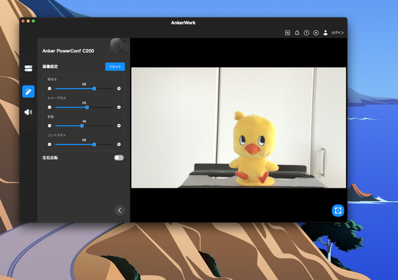Open the audio speaker sidebar icon
The height and width of the screenshot is (280, 398).
point(28,112)
